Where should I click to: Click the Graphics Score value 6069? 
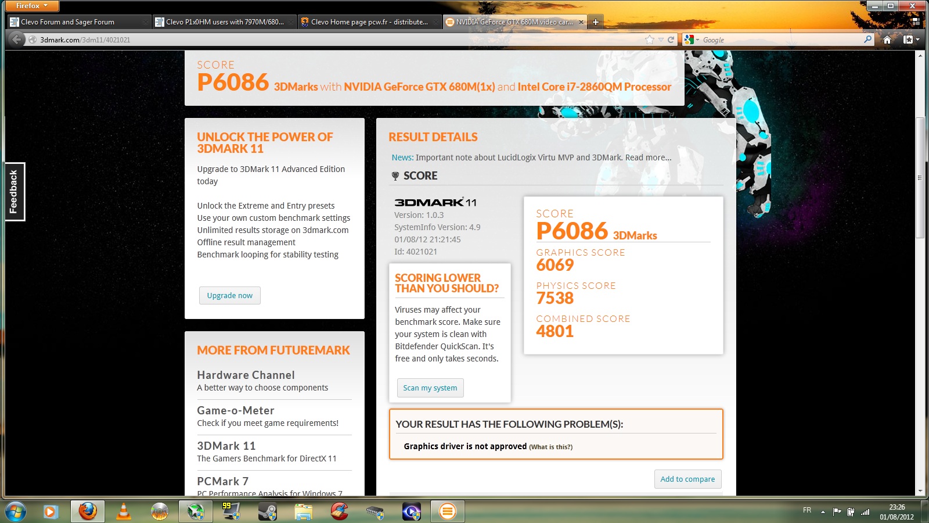click(555, 265)
